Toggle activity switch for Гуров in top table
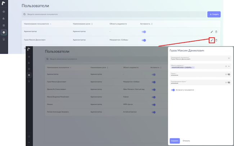234x146 pixels. (144, 40)
